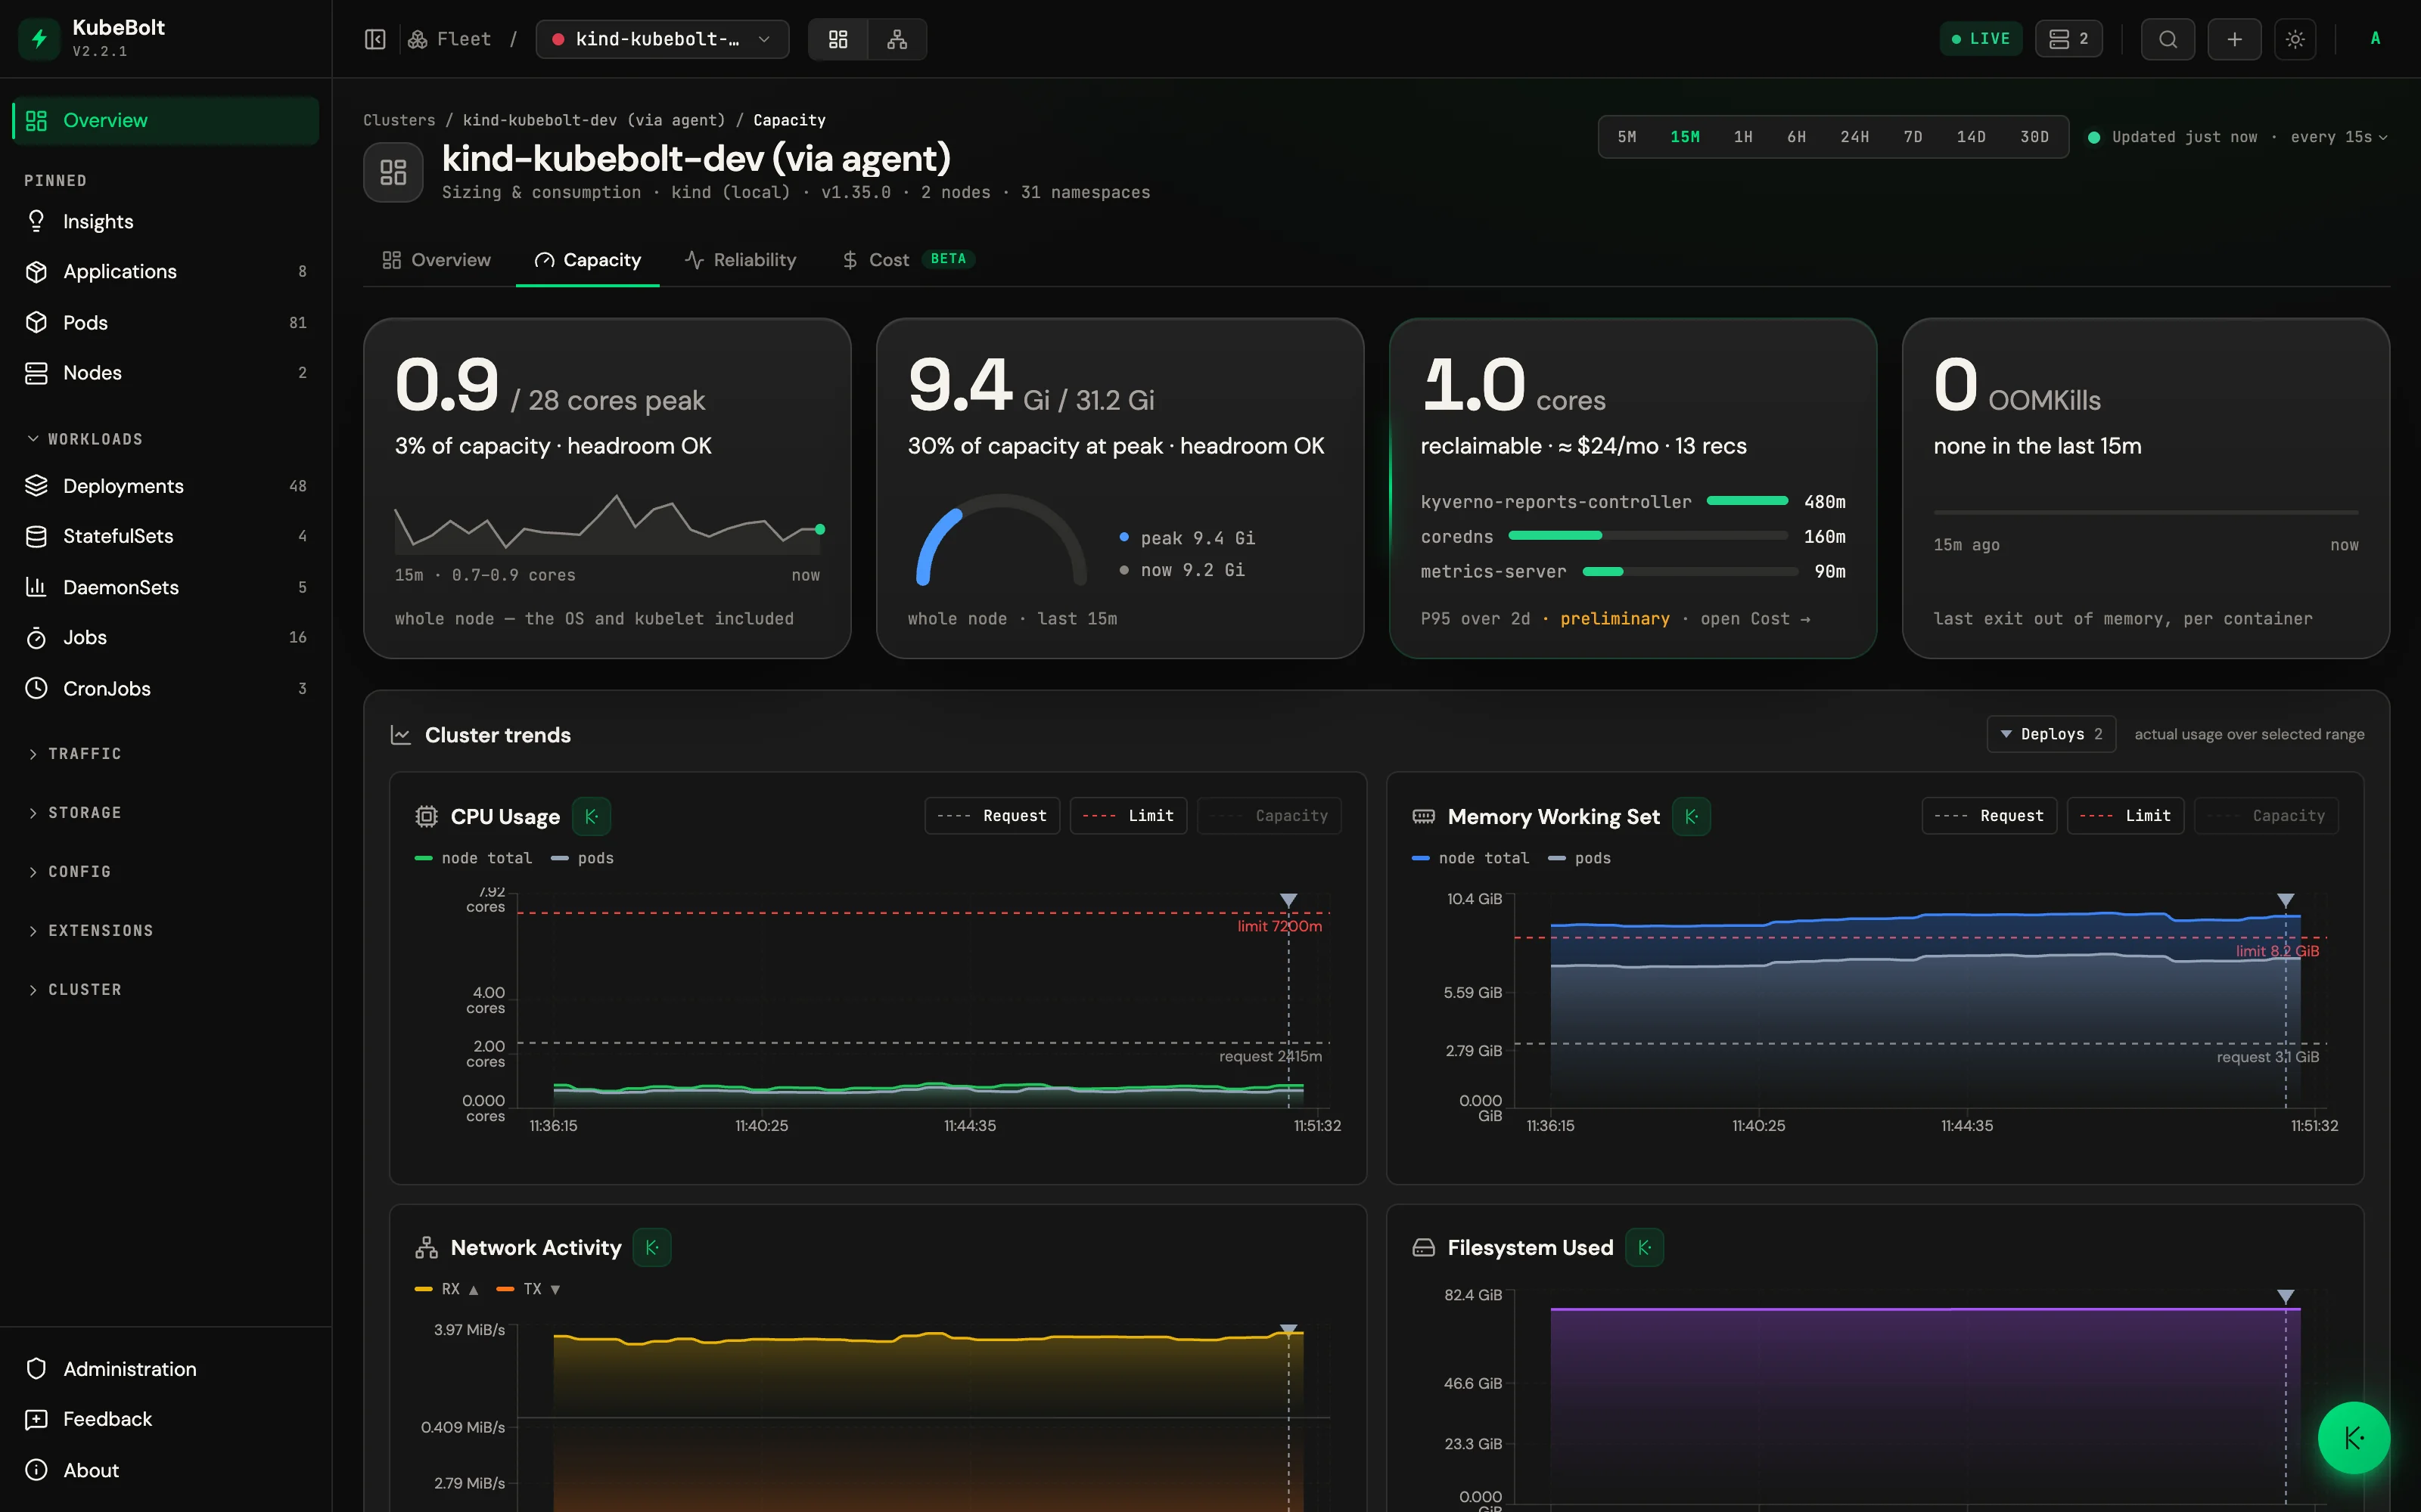Viewport: 2421px width, 1512px height.
Task: Open the grid view icon in top bar
Action: coord(838,39)
